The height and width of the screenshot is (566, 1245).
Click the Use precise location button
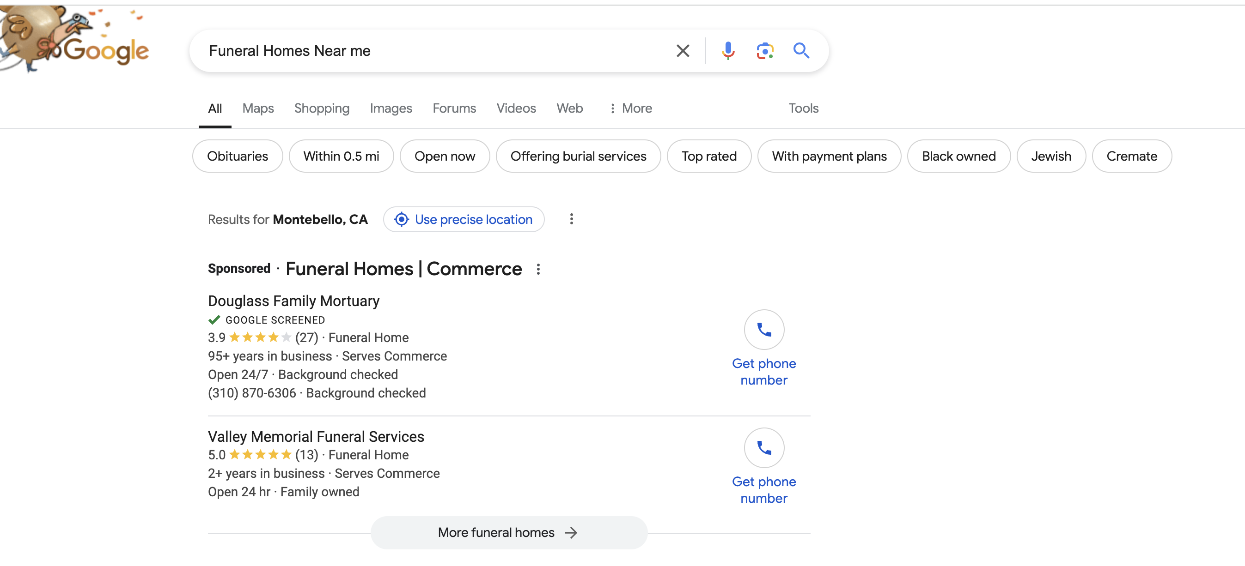click(x=464, y=219)
